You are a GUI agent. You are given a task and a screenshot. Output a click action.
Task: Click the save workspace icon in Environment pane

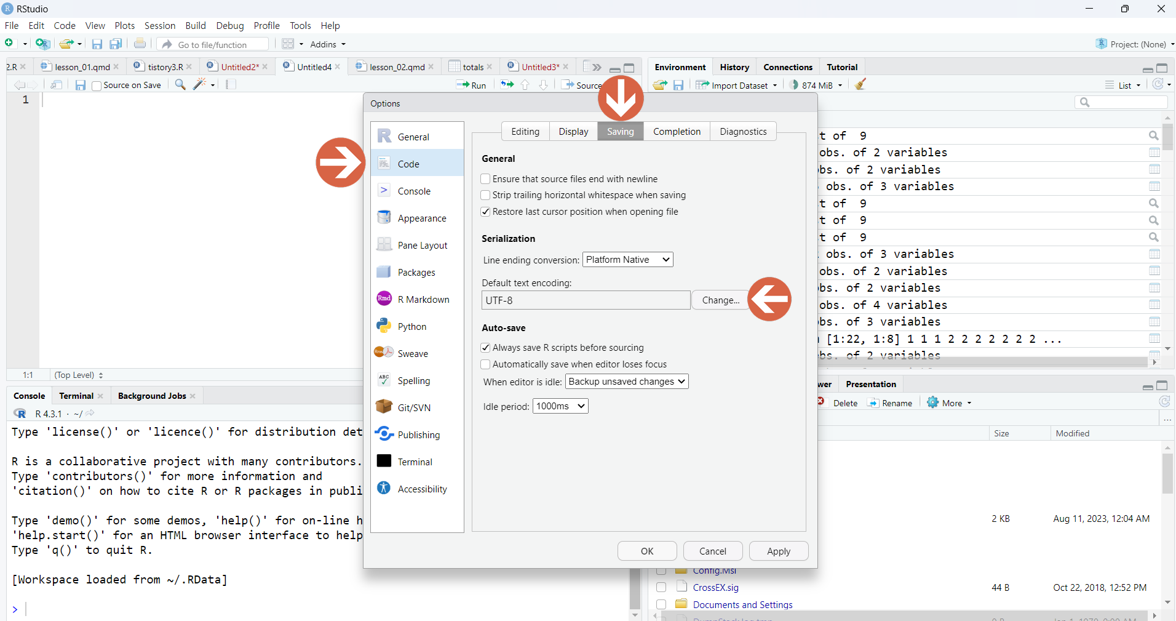coord(678,85)
